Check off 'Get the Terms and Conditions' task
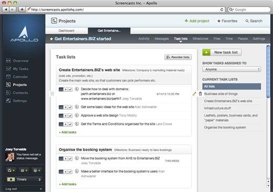 tap(70, 124)
